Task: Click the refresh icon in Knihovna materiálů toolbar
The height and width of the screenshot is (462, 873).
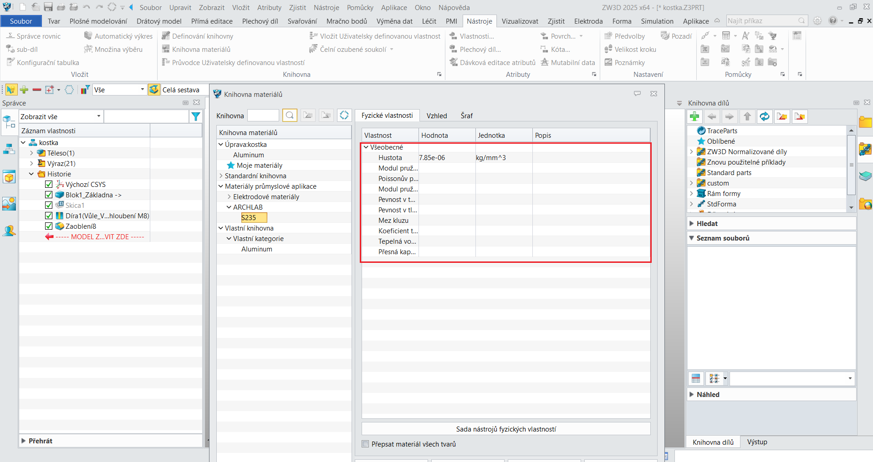Action: point(344,115)
